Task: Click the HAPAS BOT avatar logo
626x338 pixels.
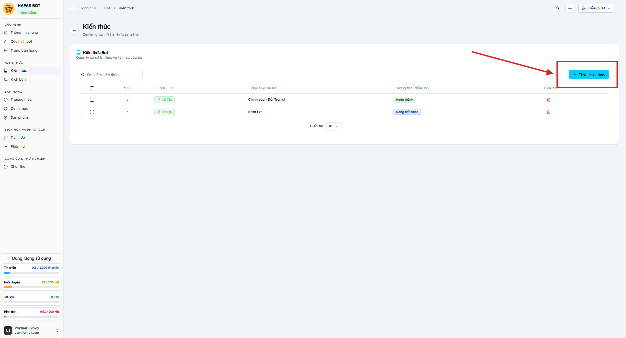Action: 9,9
